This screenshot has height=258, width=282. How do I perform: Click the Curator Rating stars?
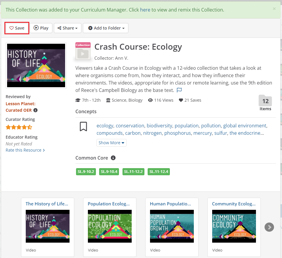point(19,127)
